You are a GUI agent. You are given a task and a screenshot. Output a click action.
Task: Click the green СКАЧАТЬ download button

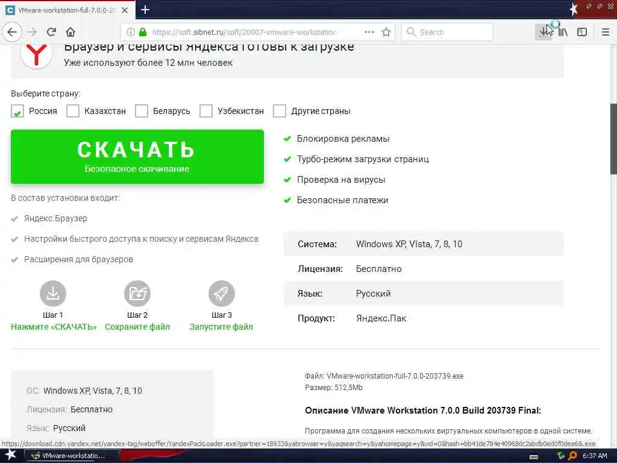tap(137, 157)
